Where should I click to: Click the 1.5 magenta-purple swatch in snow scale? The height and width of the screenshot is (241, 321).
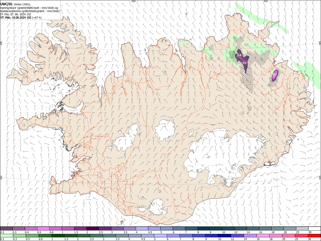pyautogui.click(x=80, y=228)
